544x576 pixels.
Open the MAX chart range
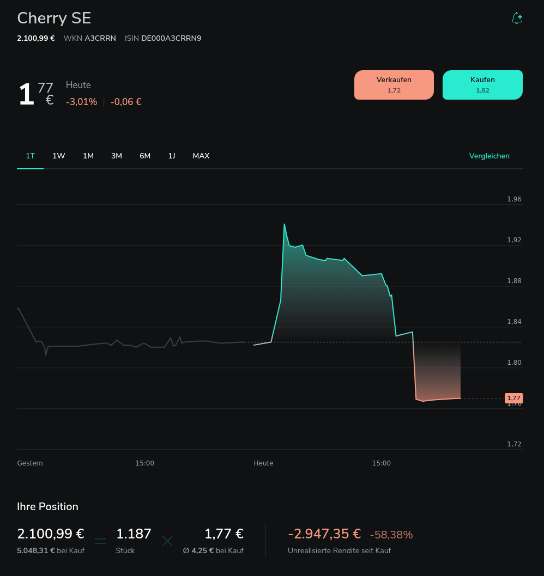point(201,156)
